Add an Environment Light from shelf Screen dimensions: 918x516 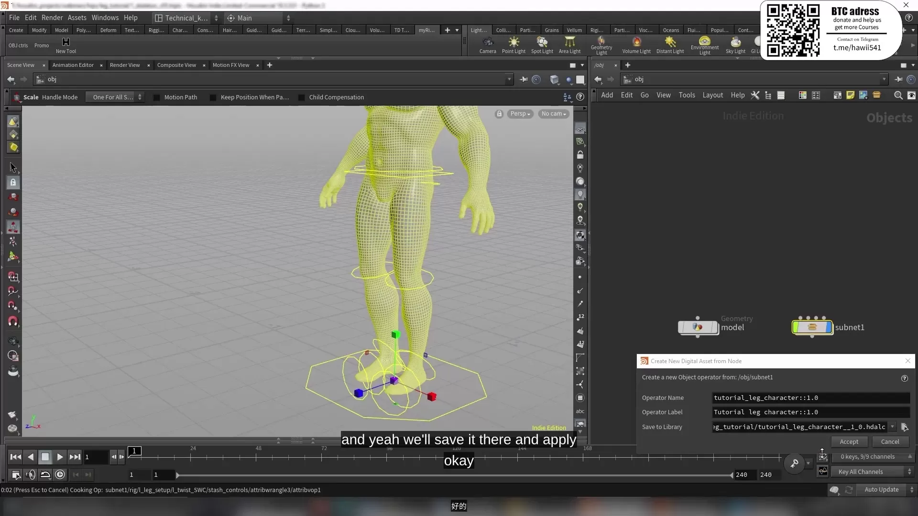pyautogui.click(x=704, y=45)
